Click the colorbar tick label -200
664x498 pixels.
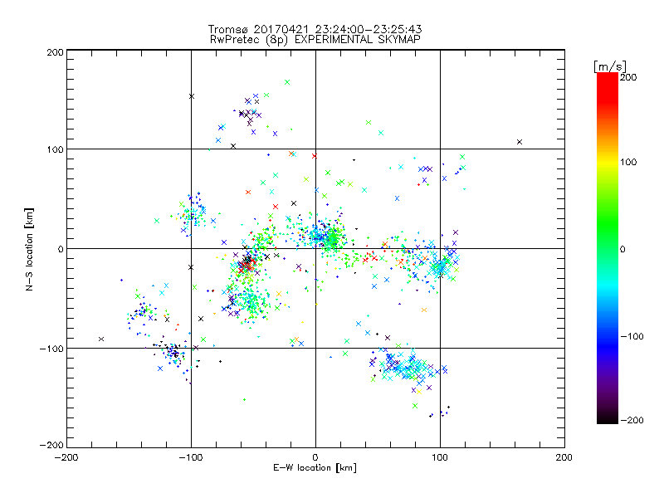[x=632, y=420]
